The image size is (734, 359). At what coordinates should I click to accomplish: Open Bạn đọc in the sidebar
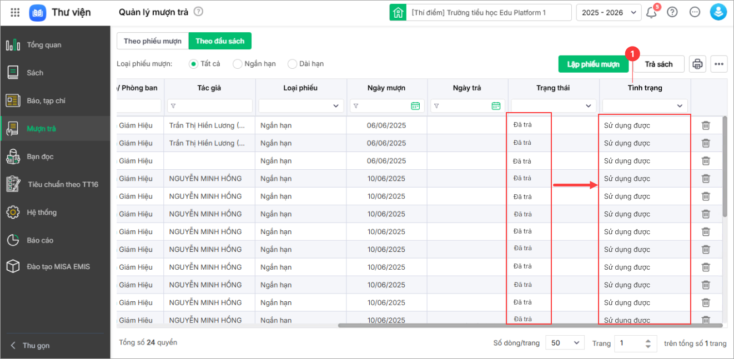[x=40, y=156]
